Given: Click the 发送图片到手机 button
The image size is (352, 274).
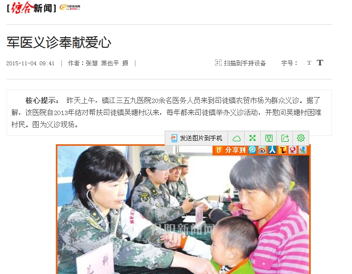Looking at the screenshot, I should coord(196,138).
